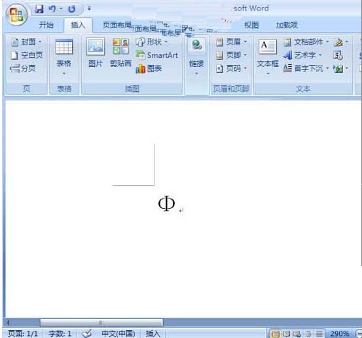
Task: Click the left scroll arrow
Action: (x=9, y=322)
